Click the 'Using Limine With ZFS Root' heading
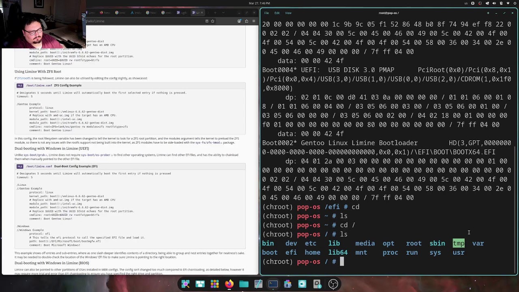 pyautogui.click(x=38, y=71)
